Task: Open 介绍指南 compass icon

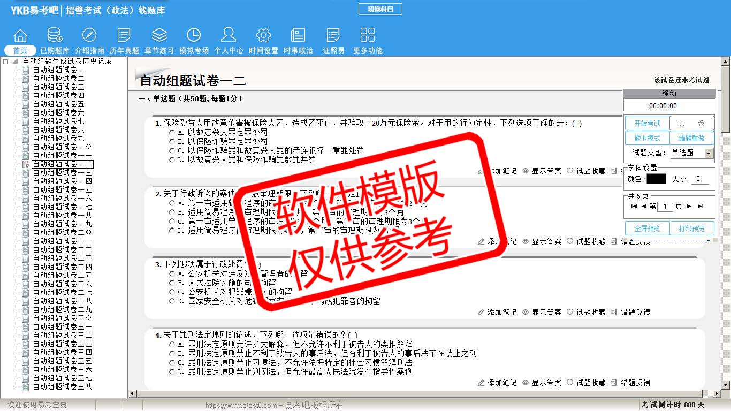Action: coord(89,36)
